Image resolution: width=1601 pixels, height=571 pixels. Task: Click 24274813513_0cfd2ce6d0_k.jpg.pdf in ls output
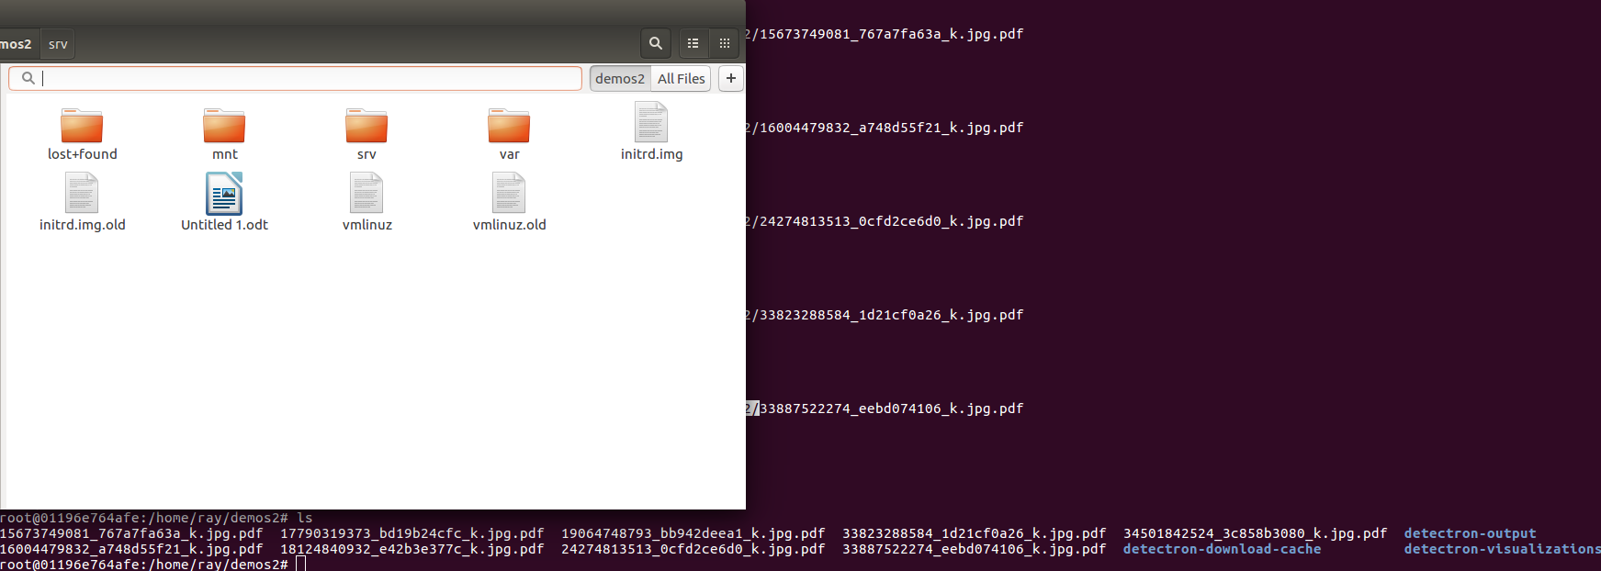coord(693,549)
